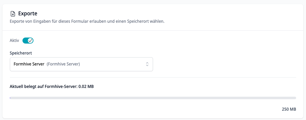Click the filled purple start of the usage bar
Screen dimensions: 306x120
[10, 98]
